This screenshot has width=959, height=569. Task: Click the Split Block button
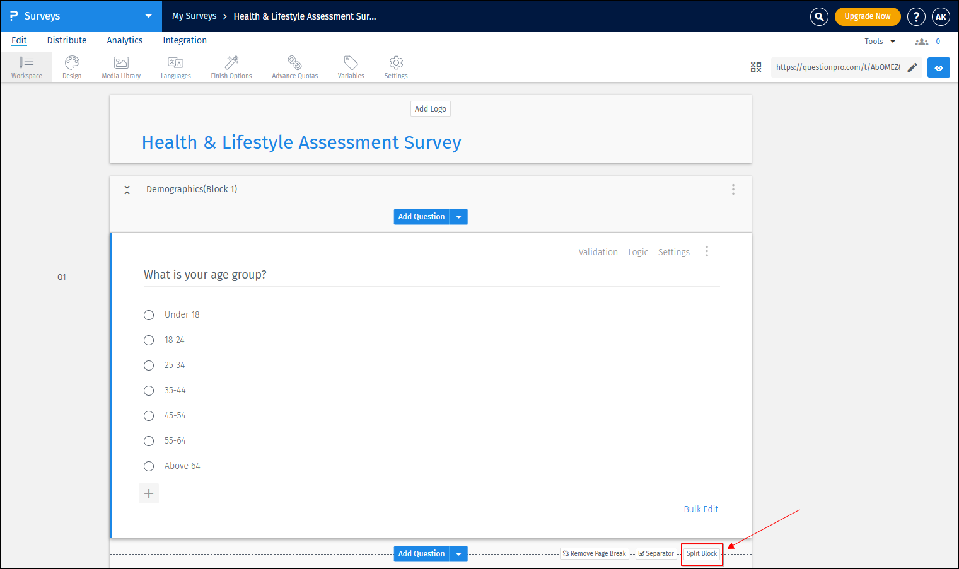[702, 553]
